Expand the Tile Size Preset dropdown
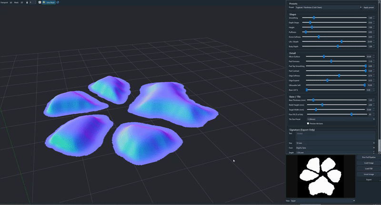The height and width of the screenshot is (205, 381). click(x=341, y=119)
